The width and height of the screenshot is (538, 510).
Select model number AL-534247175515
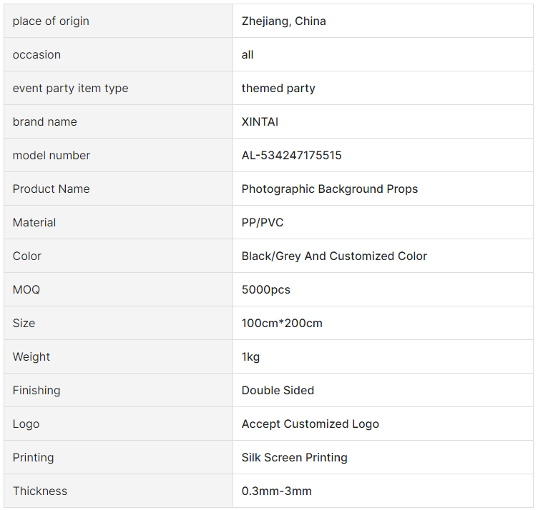click(x=291, y=156)
